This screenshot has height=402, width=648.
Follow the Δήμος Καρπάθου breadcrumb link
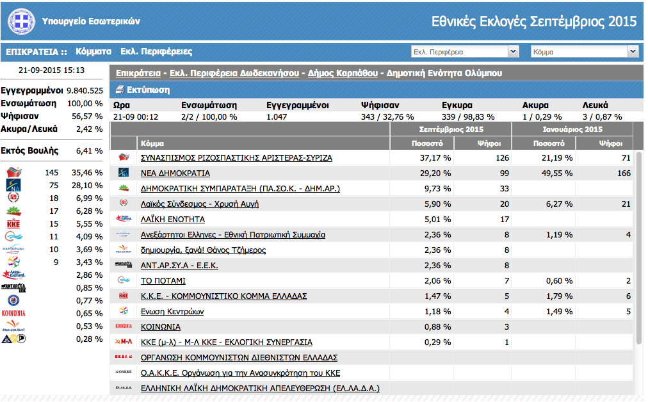pyautogui.click(x=343, y=73)
